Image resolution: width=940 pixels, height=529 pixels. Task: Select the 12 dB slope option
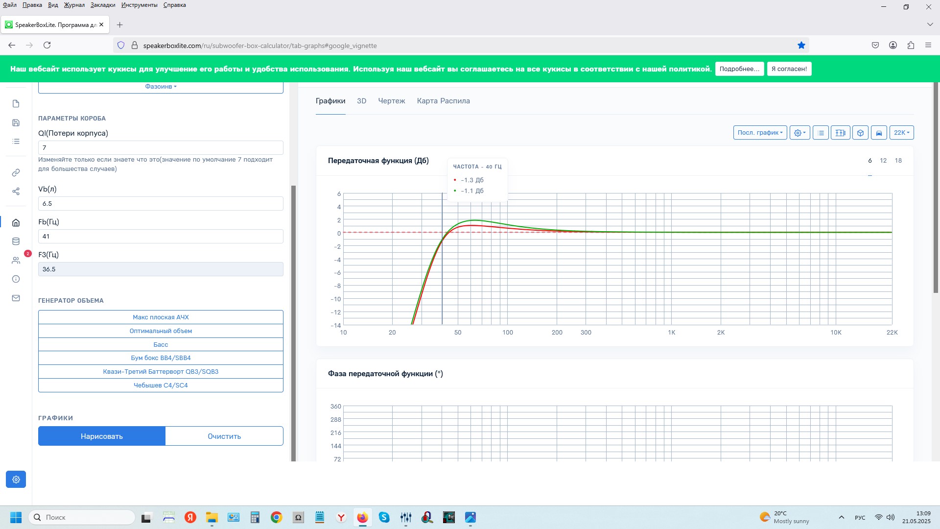click(883, 161)
